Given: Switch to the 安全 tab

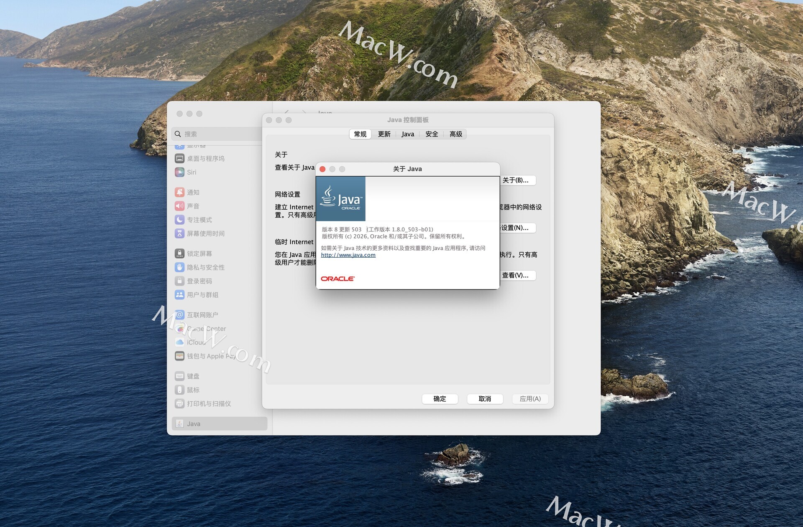Looking at the screenshot, I should pos(432,134).
